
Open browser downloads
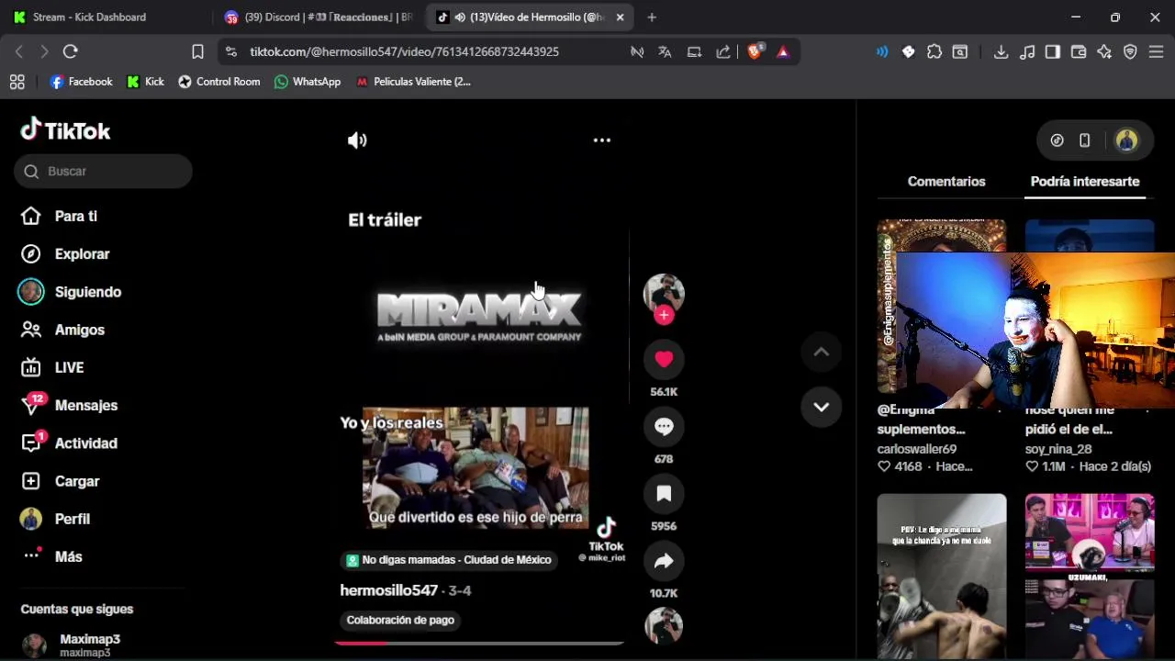pos(1001,52)
